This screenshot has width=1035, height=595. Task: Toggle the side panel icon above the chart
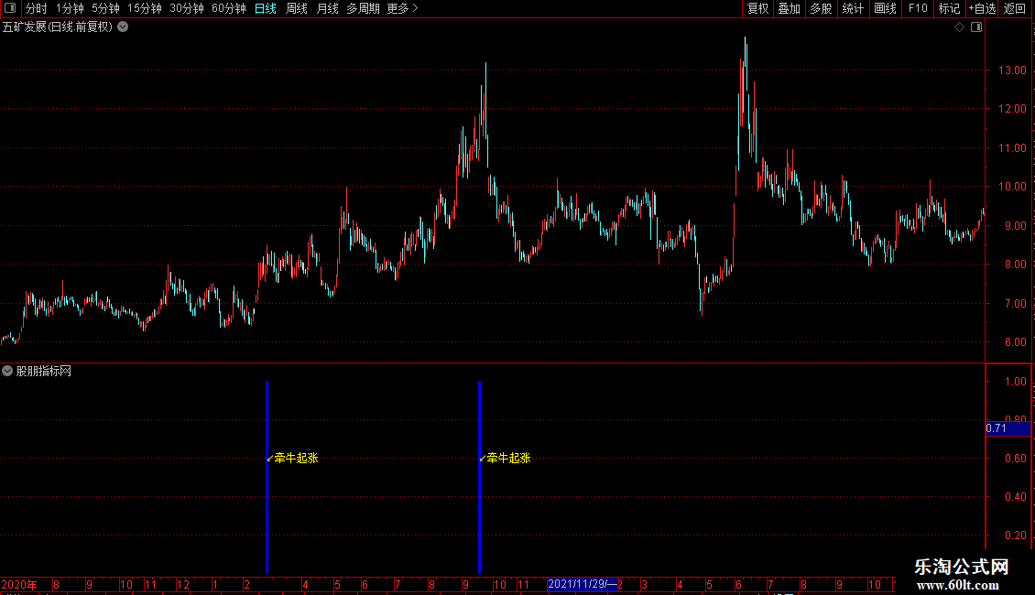[976, 27]
